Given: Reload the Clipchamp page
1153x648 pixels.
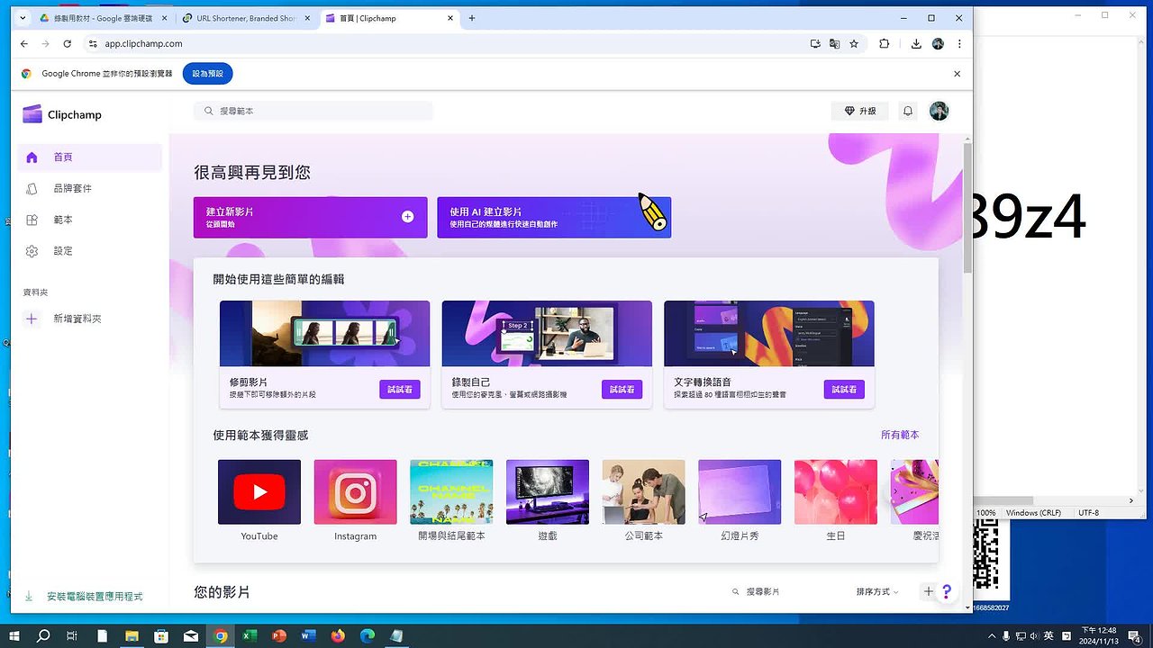Looking at the screenshot, I should [67, 43].
